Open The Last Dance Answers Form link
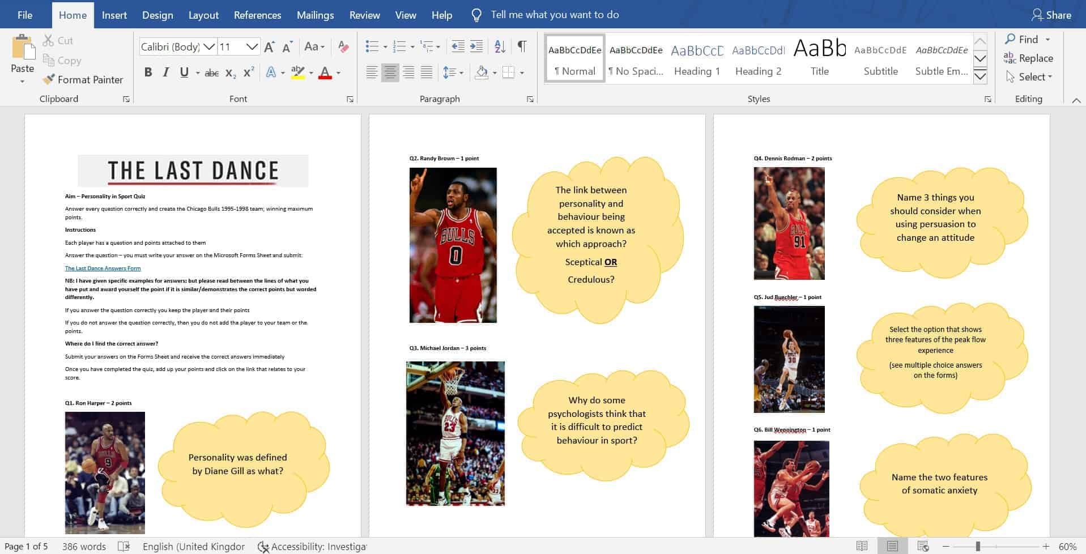Screen dimensions: 1086x554 (x=103, y=269)
